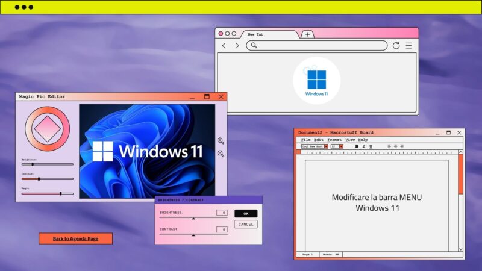Click the Magic slider in Magic Pic Editor

(x=48, y=193)
